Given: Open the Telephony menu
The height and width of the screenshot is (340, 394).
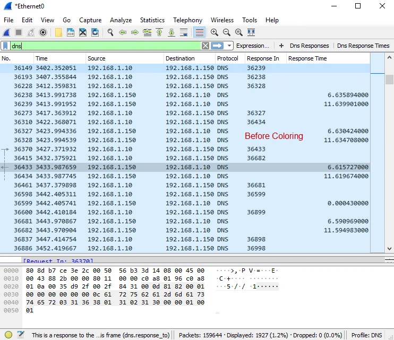Looking at the screenshot, I should [x=187, y=20].
